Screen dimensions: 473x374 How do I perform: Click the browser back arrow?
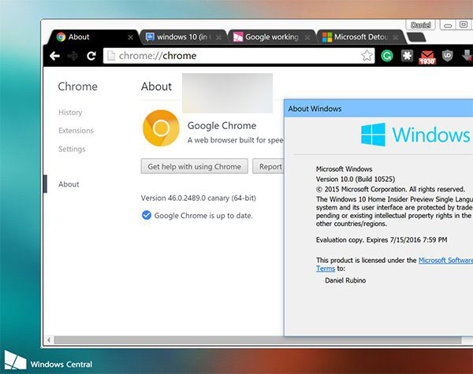[x=54, y=56]
